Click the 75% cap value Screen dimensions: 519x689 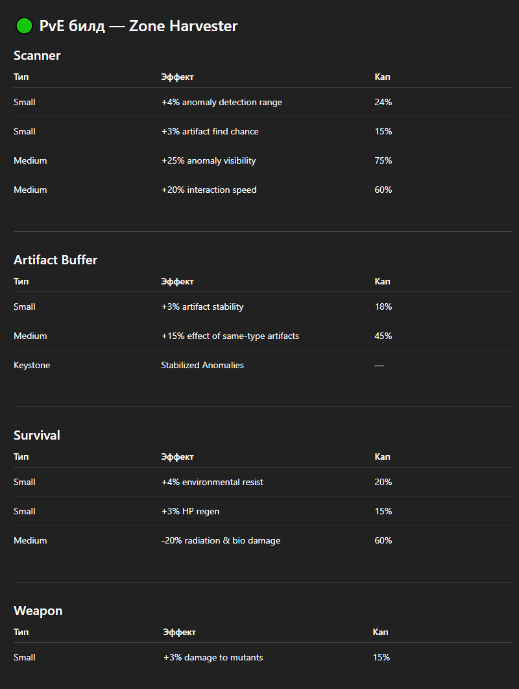point(383,160)
